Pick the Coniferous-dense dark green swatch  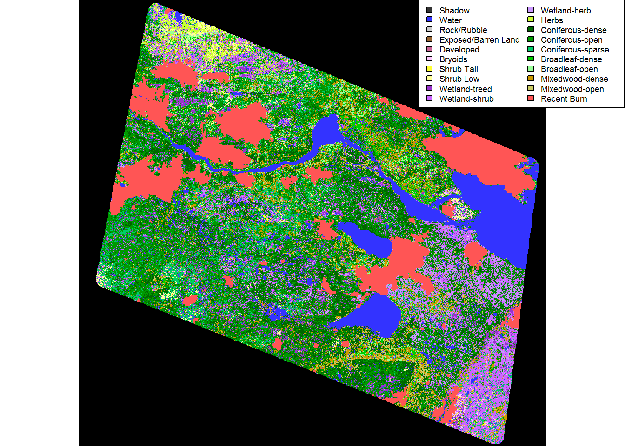(531, 29)
